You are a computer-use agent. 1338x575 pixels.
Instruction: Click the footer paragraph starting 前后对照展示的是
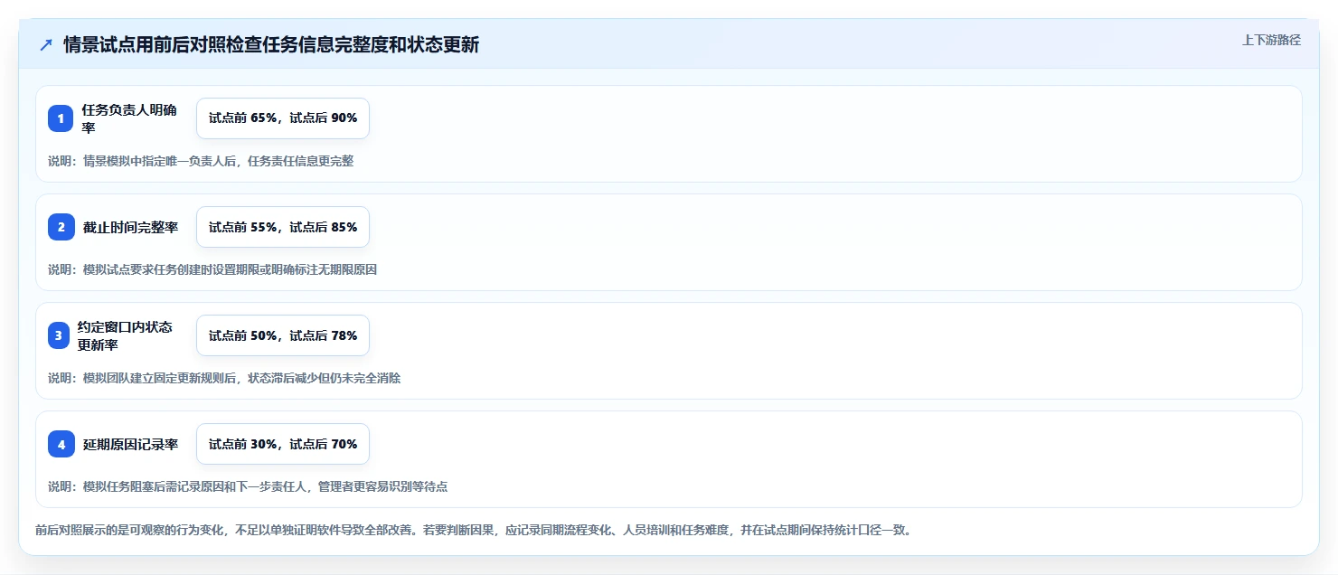tap(476, 530)
